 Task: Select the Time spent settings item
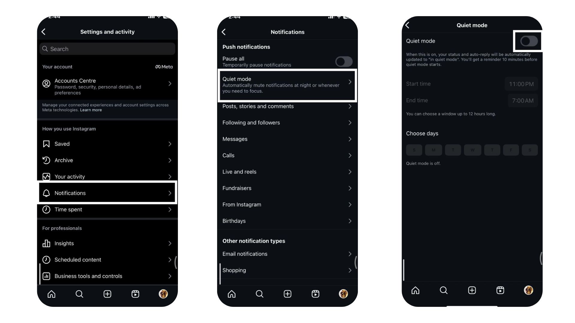click(107, 209)
